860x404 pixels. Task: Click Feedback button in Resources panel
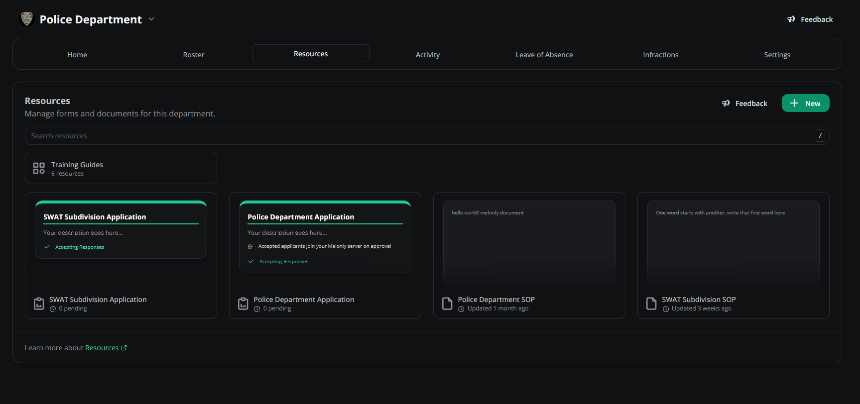745,103
